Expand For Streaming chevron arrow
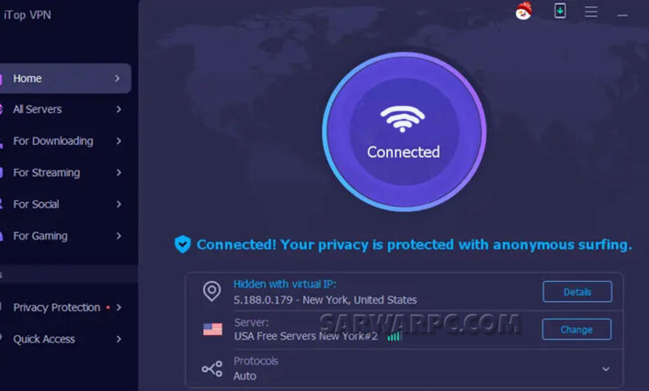 [x=119, y=172]
